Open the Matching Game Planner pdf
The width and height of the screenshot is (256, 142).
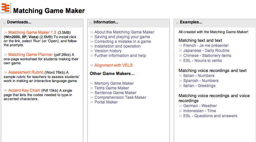point(30,55)
